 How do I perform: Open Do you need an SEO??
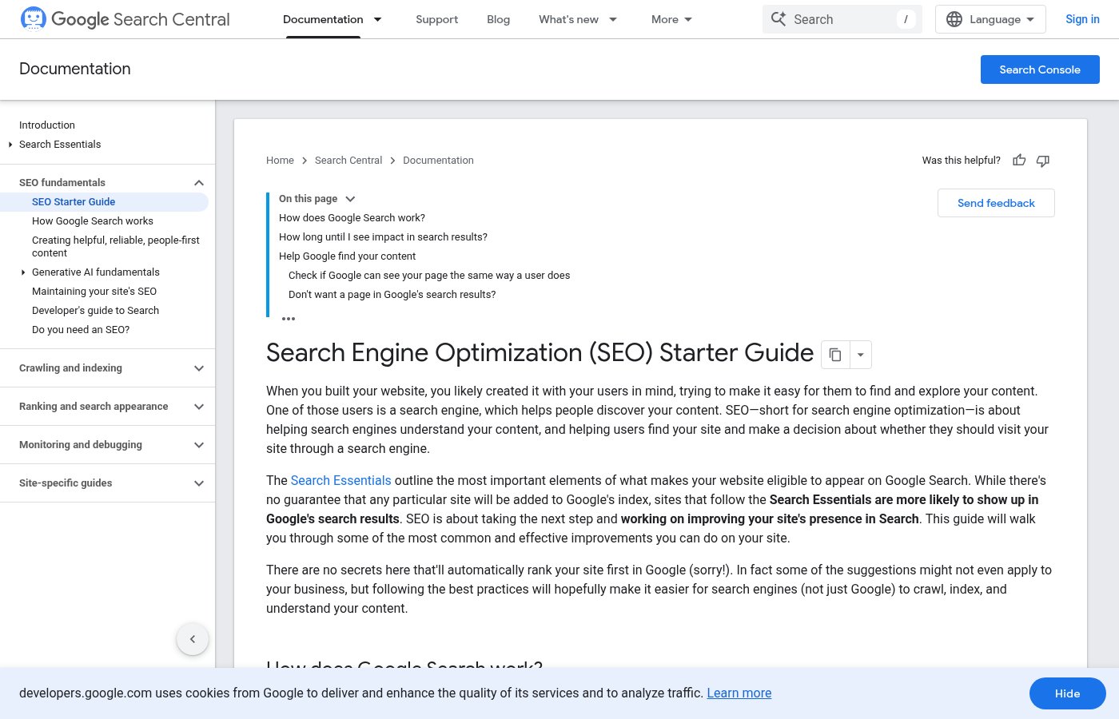[81, 330]
